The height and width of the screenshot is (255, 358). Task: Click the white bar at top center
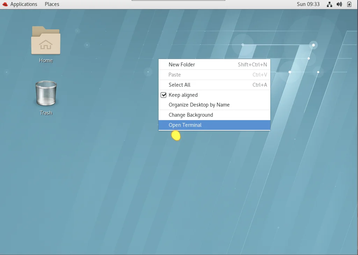click(x=178, y=0)
